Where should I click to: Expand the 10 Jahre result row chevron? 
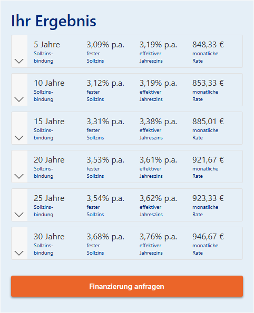point(19,99)
